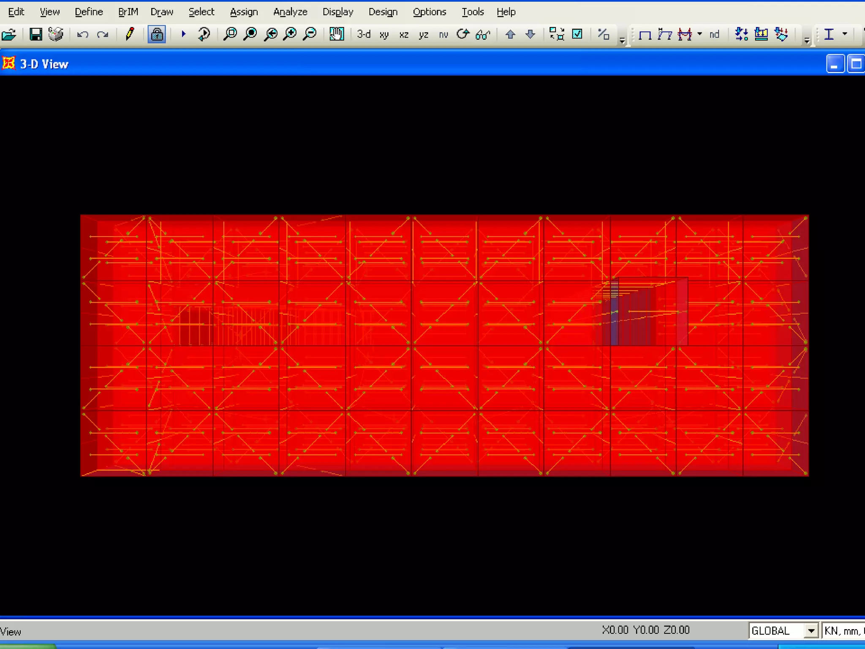Activate the Pan hand tool
865x649 pixels.
[337, 34]
